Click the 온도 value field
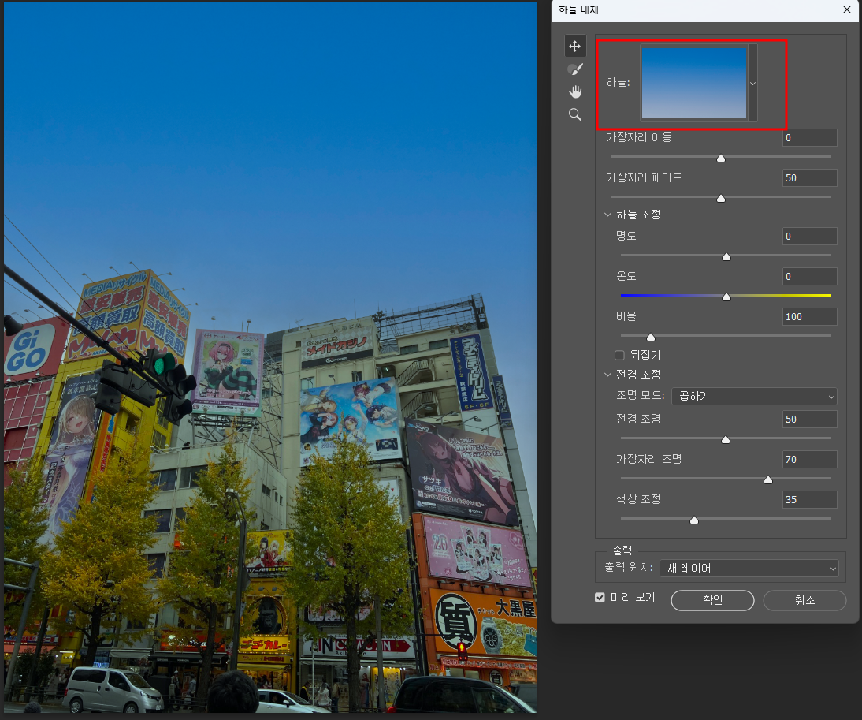 pyautogui.click(x=809, y=277)
